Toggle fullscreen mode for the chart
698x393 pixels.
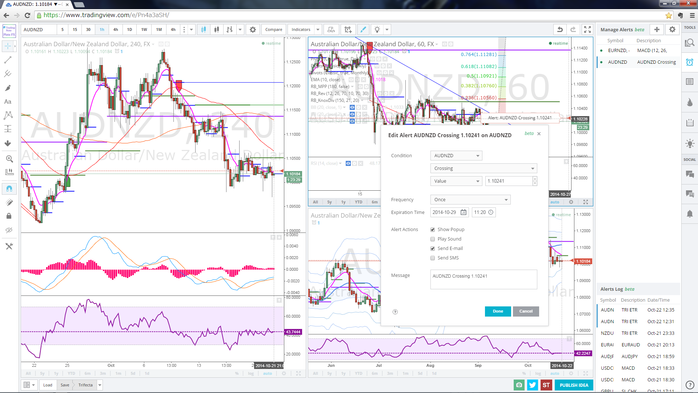pyautogui.click(x=587, y=29)
